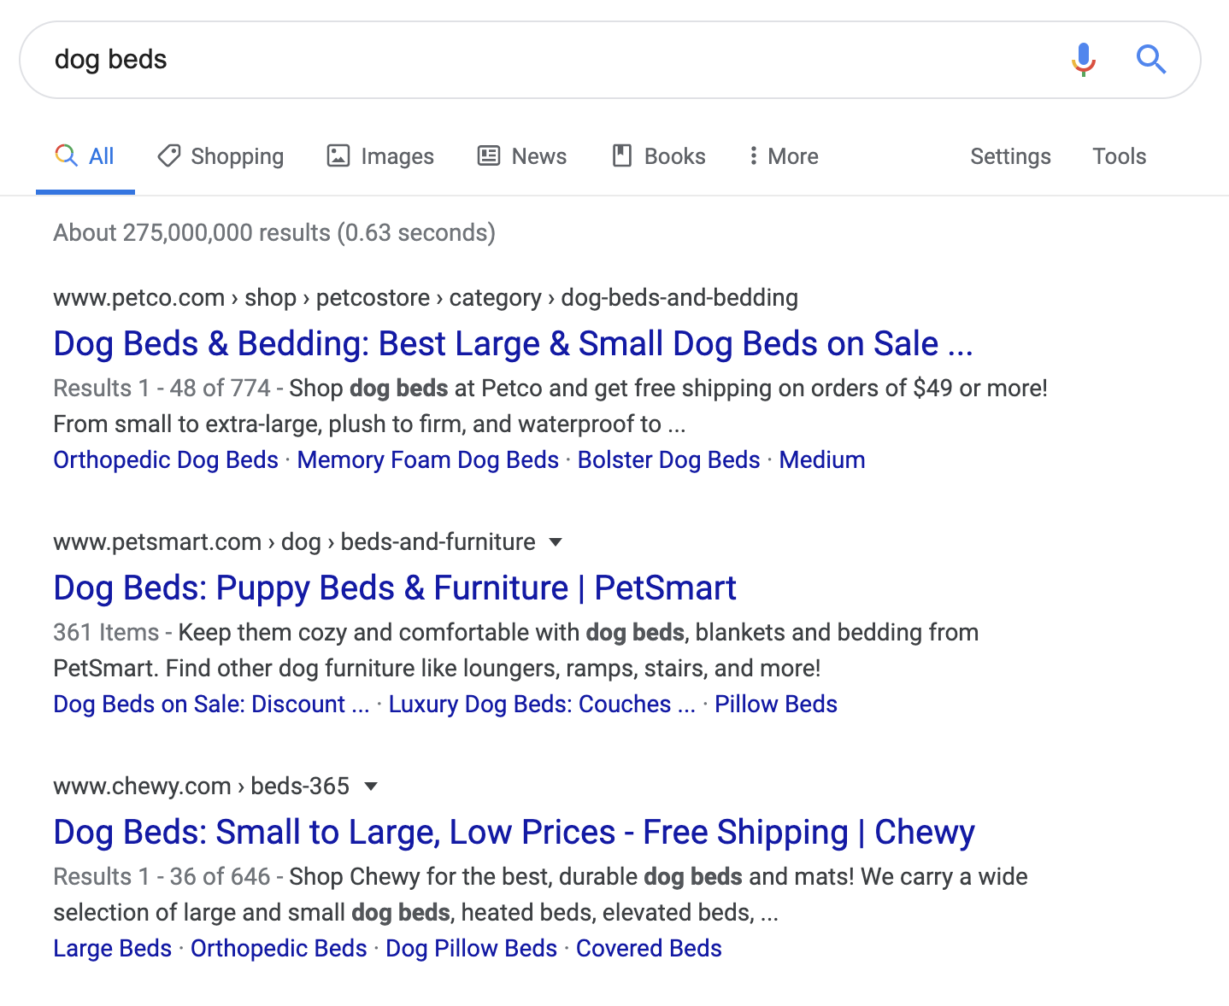Open the More menu
The image size is (1229, 1006).
783,156
